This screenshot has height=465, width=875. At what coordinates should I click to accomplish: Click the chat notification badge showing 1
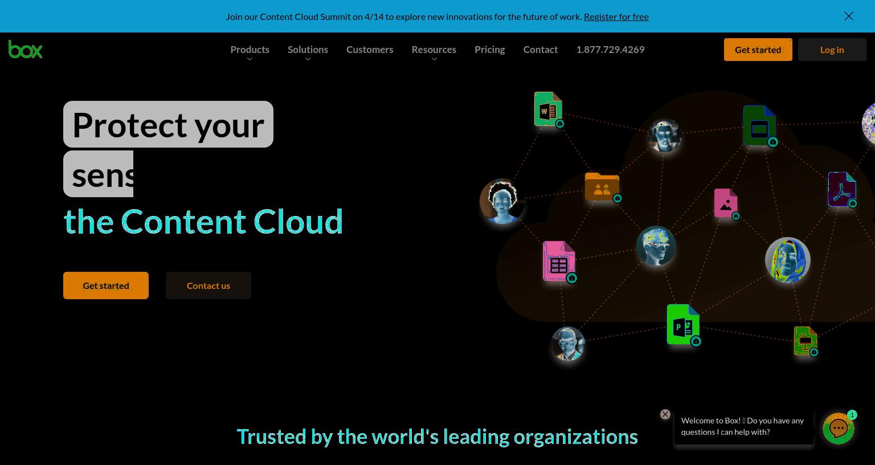[x=852, y=415]
